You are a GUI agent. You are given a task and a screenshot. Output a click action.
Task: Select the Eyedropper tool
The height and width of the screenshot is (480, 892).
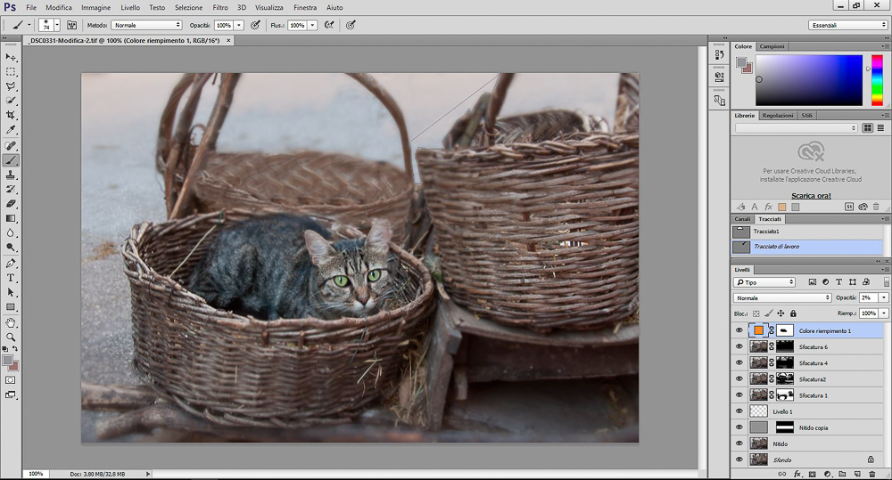tap(11, 130)
